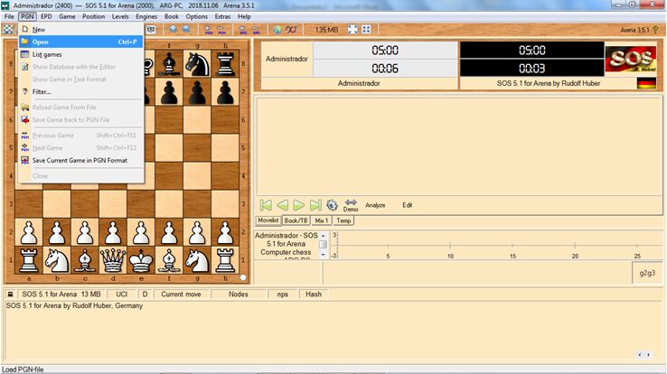Select Save Current Game in PGN Format

point(80,160)
